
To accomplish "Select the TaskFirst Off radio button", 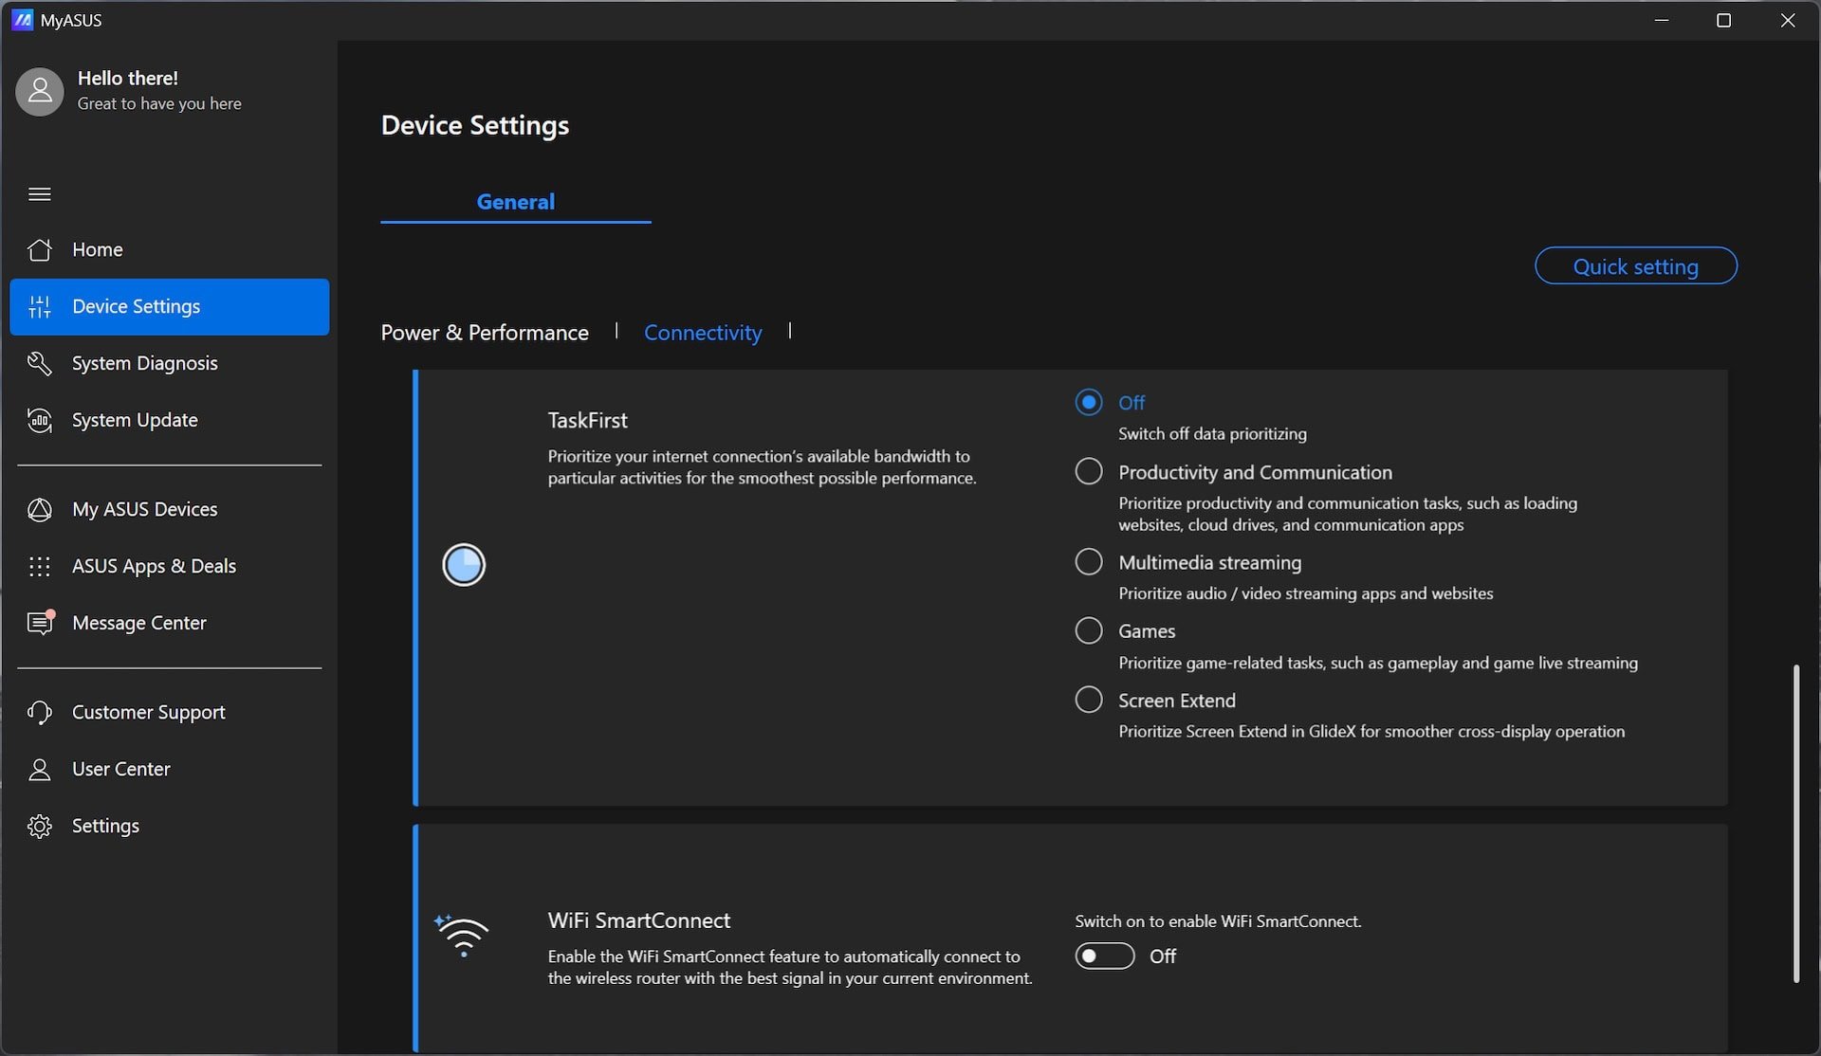I will (x=1089, y=402).
